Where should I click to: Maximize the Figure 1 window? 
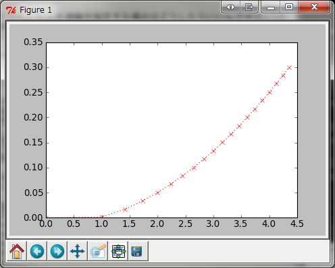point(289,7)
